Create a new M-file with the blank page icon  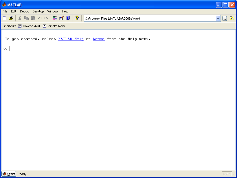click(5, 18)
